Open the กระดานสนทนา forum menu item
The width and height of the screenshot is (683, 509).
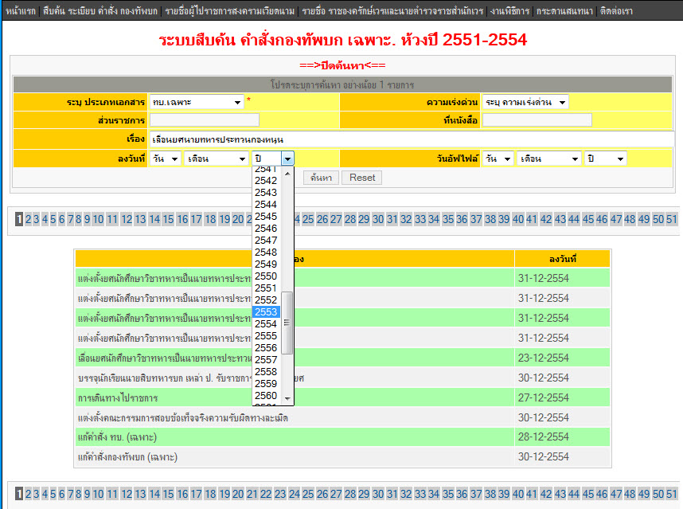(564, 11)
